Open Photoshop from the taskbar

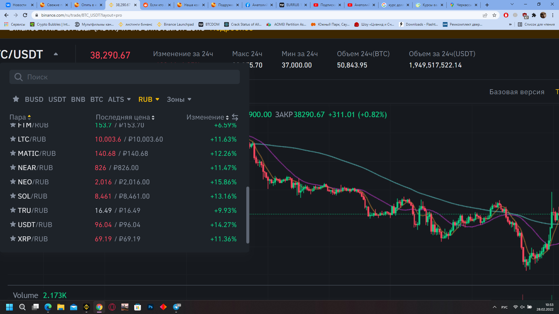tap(151, 307)
